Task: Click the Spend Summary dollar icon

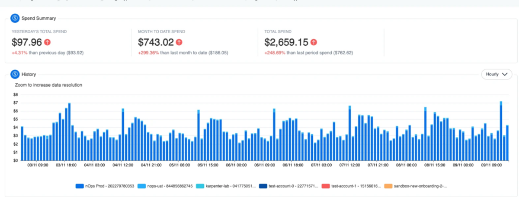Action: pyautogui.click(x=15, y=18)
